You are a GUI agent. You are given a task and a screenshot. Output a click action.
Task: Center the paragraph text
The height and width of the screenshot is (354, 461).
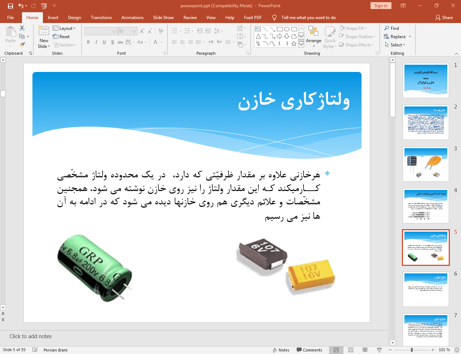182,42
